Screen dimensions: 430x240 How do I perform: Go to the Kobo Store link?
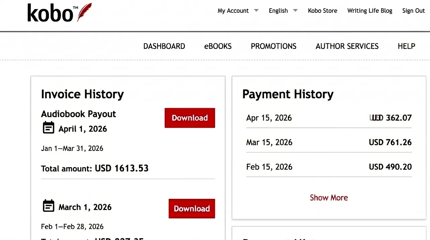click(x=322, y=11)
